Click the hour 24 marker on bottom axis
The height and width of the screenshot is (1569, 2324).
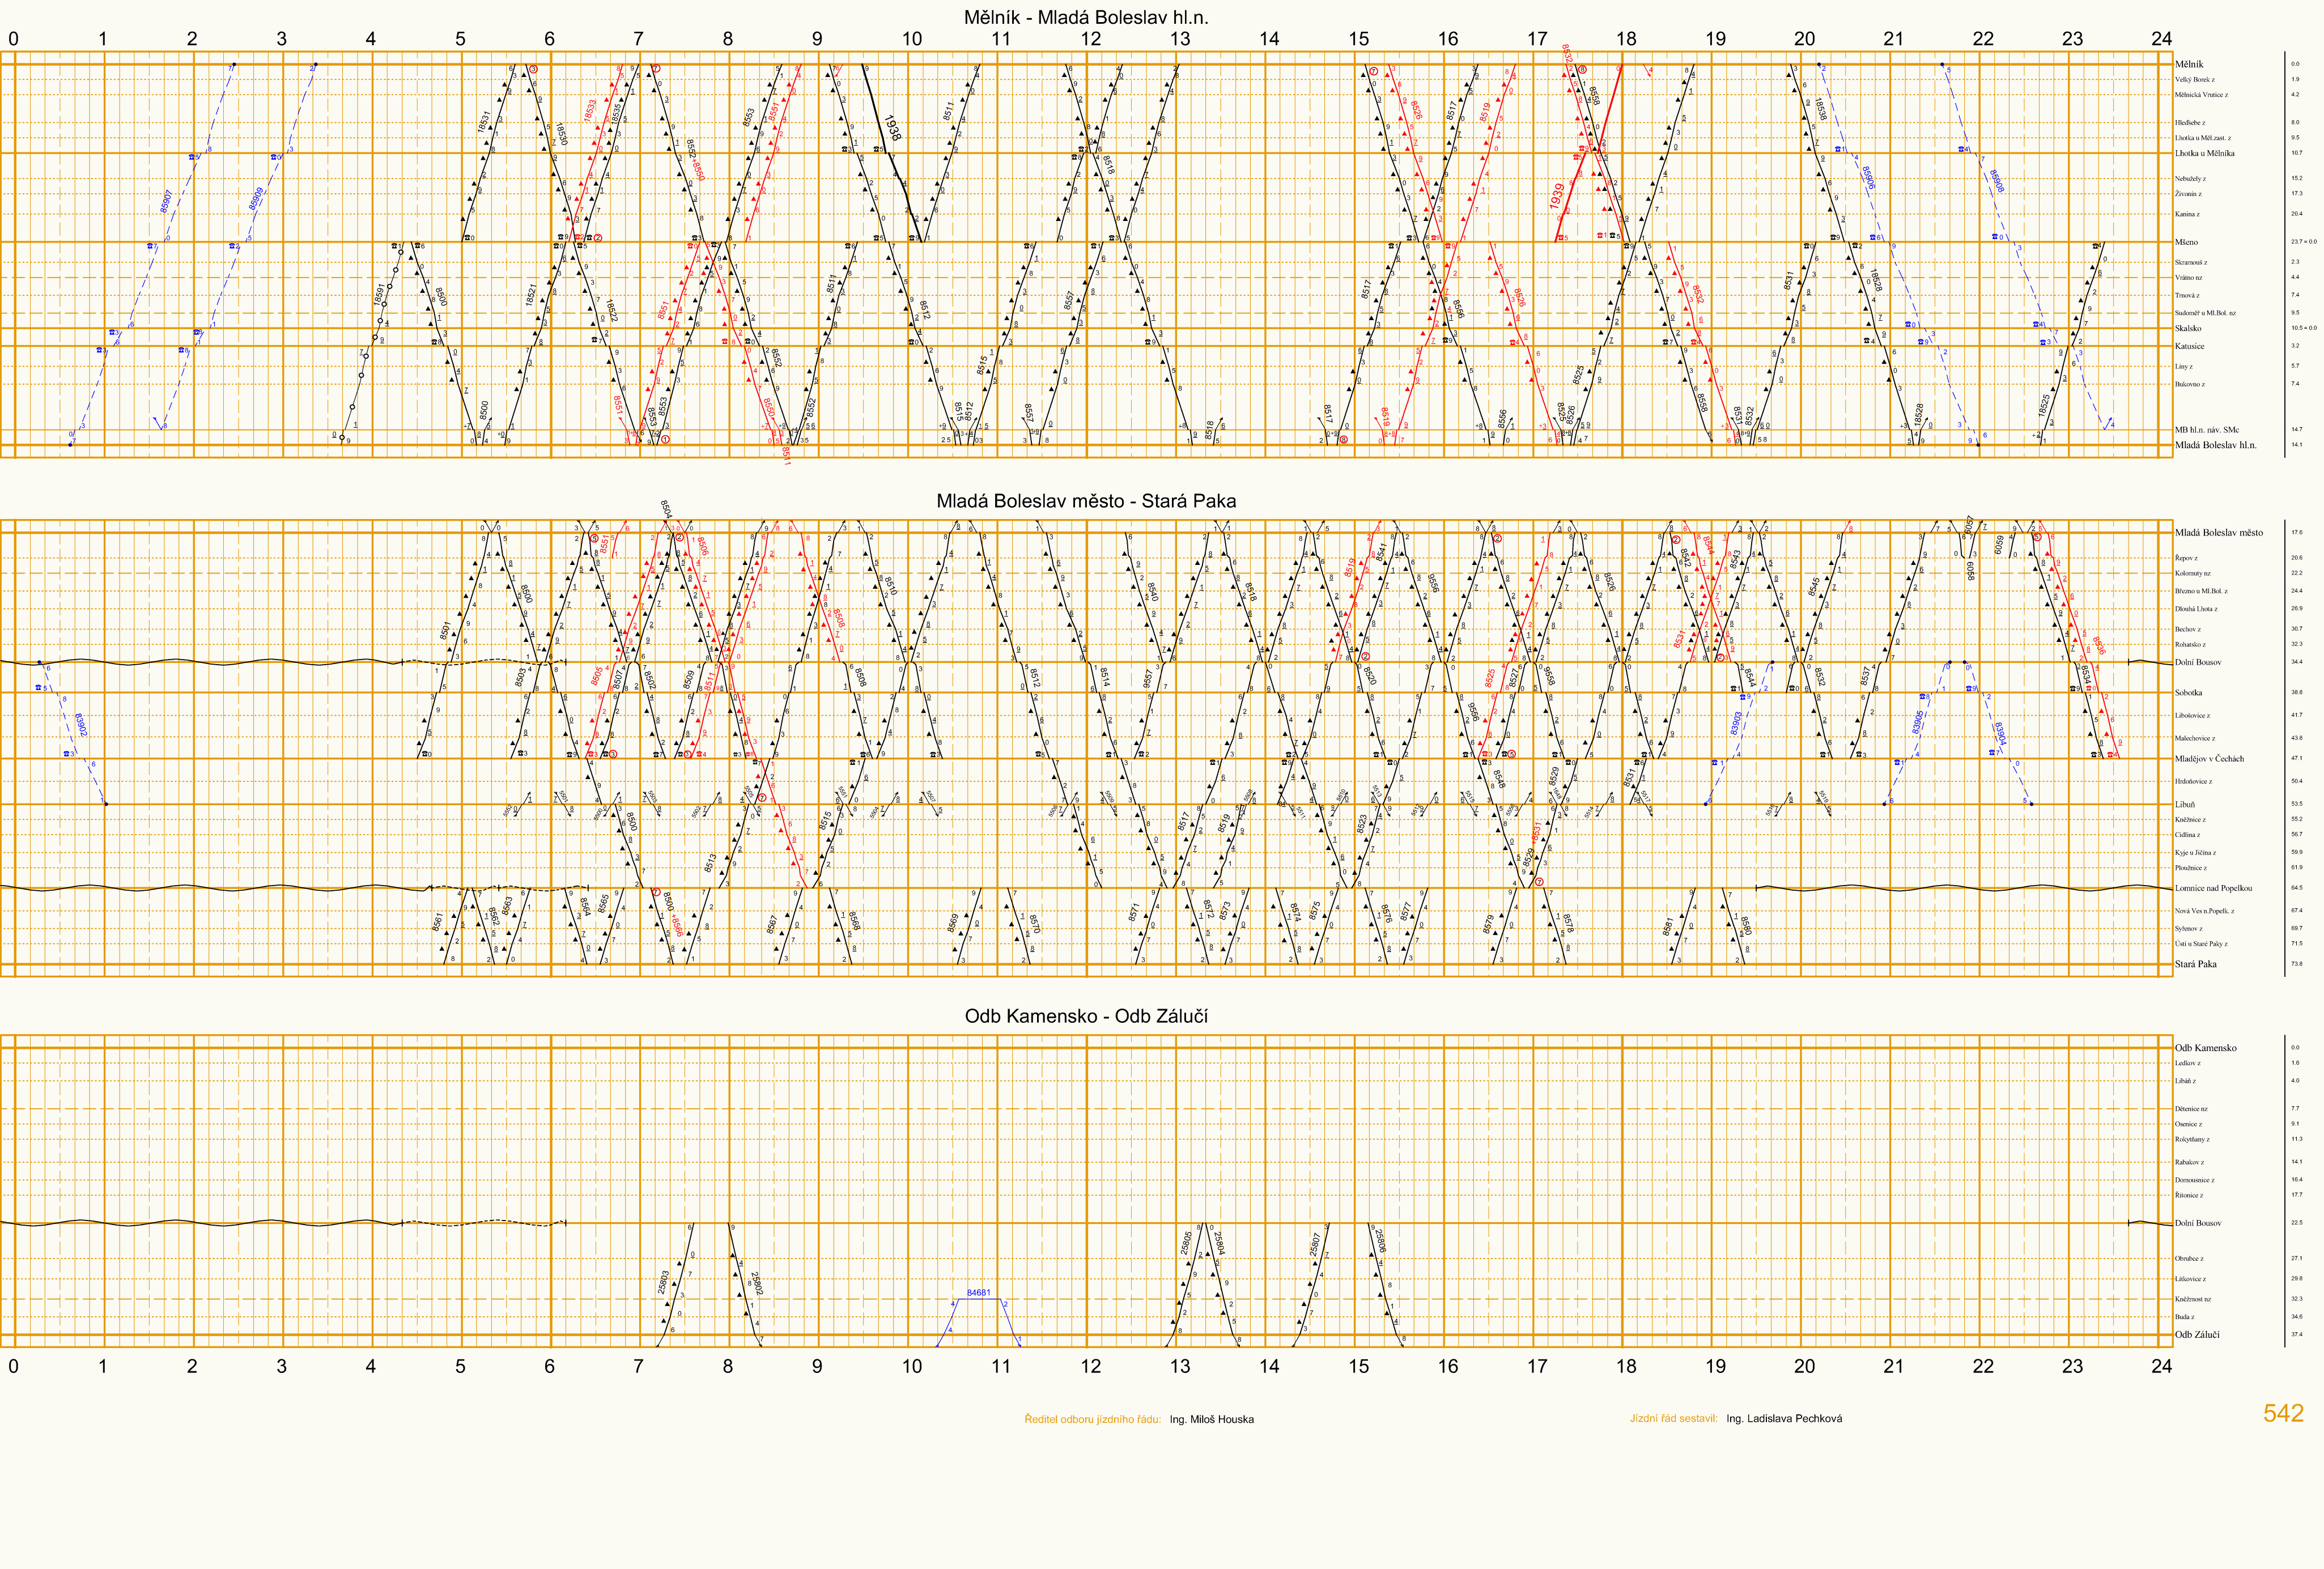tap(2161, 1366)
